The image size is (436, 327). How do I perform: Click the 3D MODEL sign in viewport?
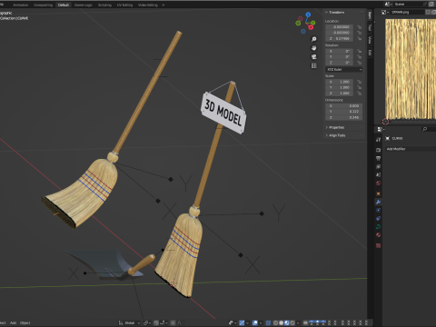tap(223, 113)
